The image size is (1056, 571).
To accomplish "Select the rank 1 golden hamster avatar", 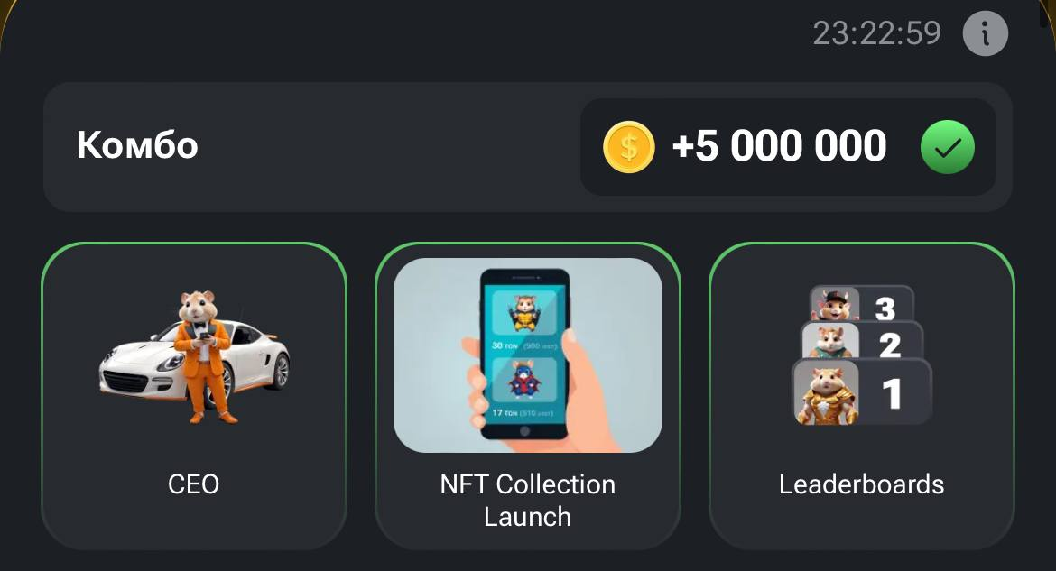I will tap(827, 394).
